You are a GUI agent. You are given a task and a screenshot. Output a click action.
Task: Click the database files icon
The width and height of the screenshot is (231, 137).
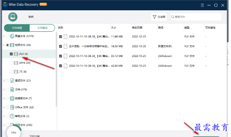pyautogui.click(x=12, y=99)
